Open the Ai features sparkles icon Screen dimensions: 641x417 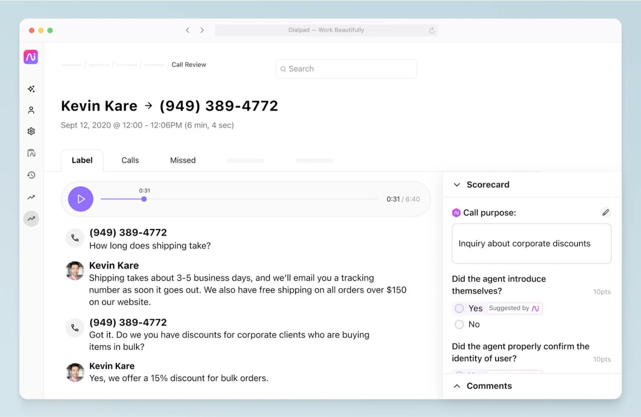pos(31,89)
